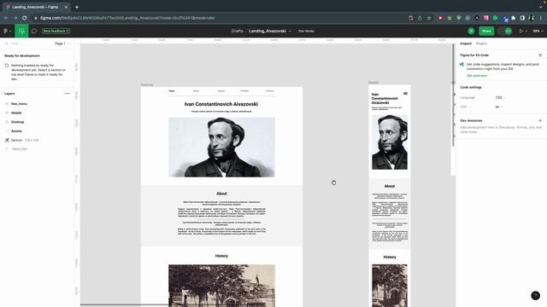Open a new browser tab
Image resolution: width=547 pixels, height=307 pixels.
77,7
